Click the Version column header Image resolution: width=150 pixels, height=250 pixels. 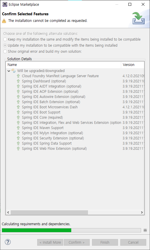[x=133, y=65]
